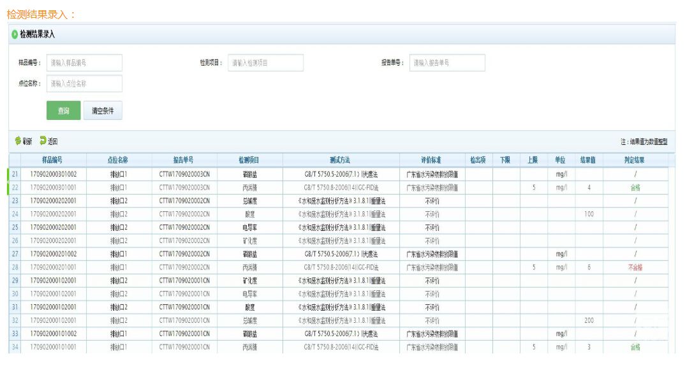Click result value cell showing 100 in row 24
The width and height of the screenshot is (685, 370).
pyautogui.click(x=589, y=214)
